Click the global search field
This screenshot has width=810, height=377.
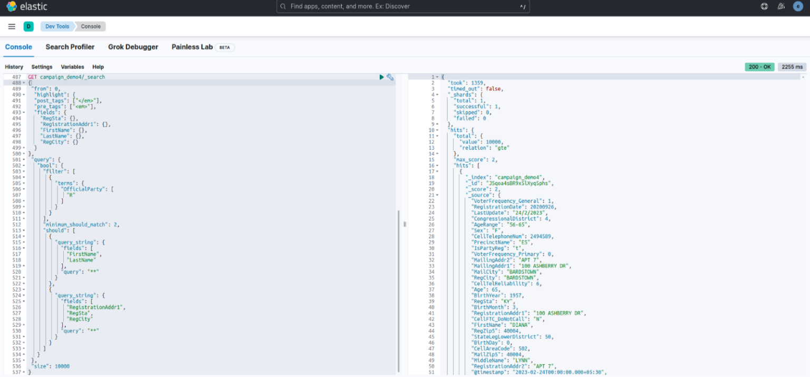click(403, 6)
